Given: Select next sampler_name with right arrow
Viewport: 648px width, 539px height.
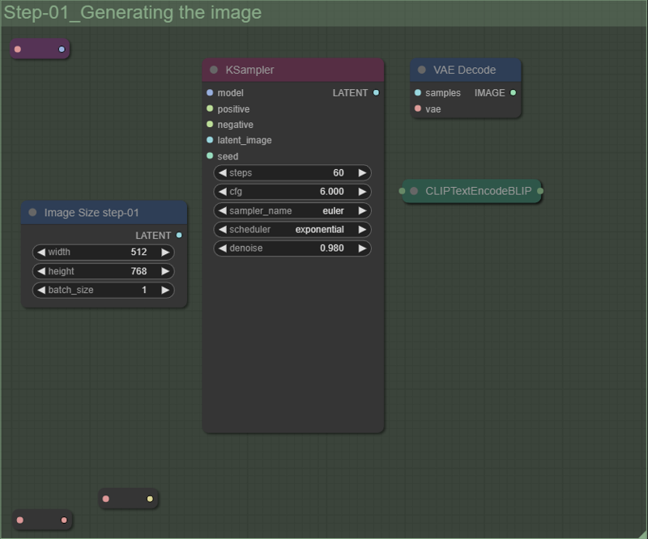Looking at the screenshot, I should coord(362,210).
